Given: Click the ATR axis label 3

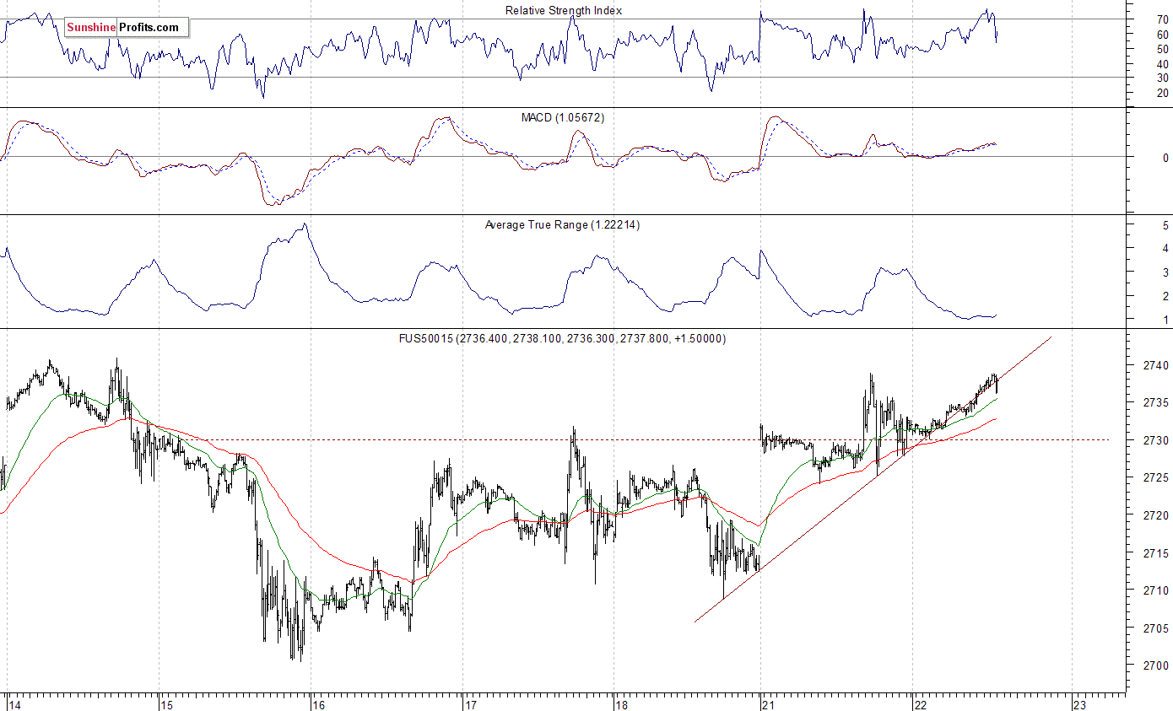Looking at the screenshot, I should [1165, 272].
